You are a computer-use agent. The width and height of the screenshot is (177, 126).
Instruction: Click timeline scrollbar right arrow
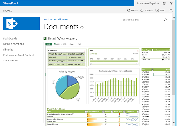pos(137,64)
